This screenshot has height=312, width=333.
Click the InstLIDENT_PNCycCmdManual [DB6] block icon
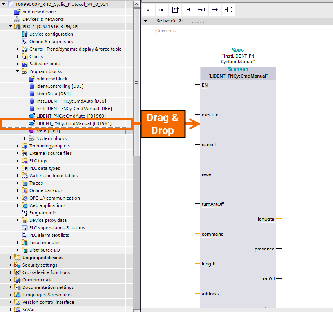(32, 109)
